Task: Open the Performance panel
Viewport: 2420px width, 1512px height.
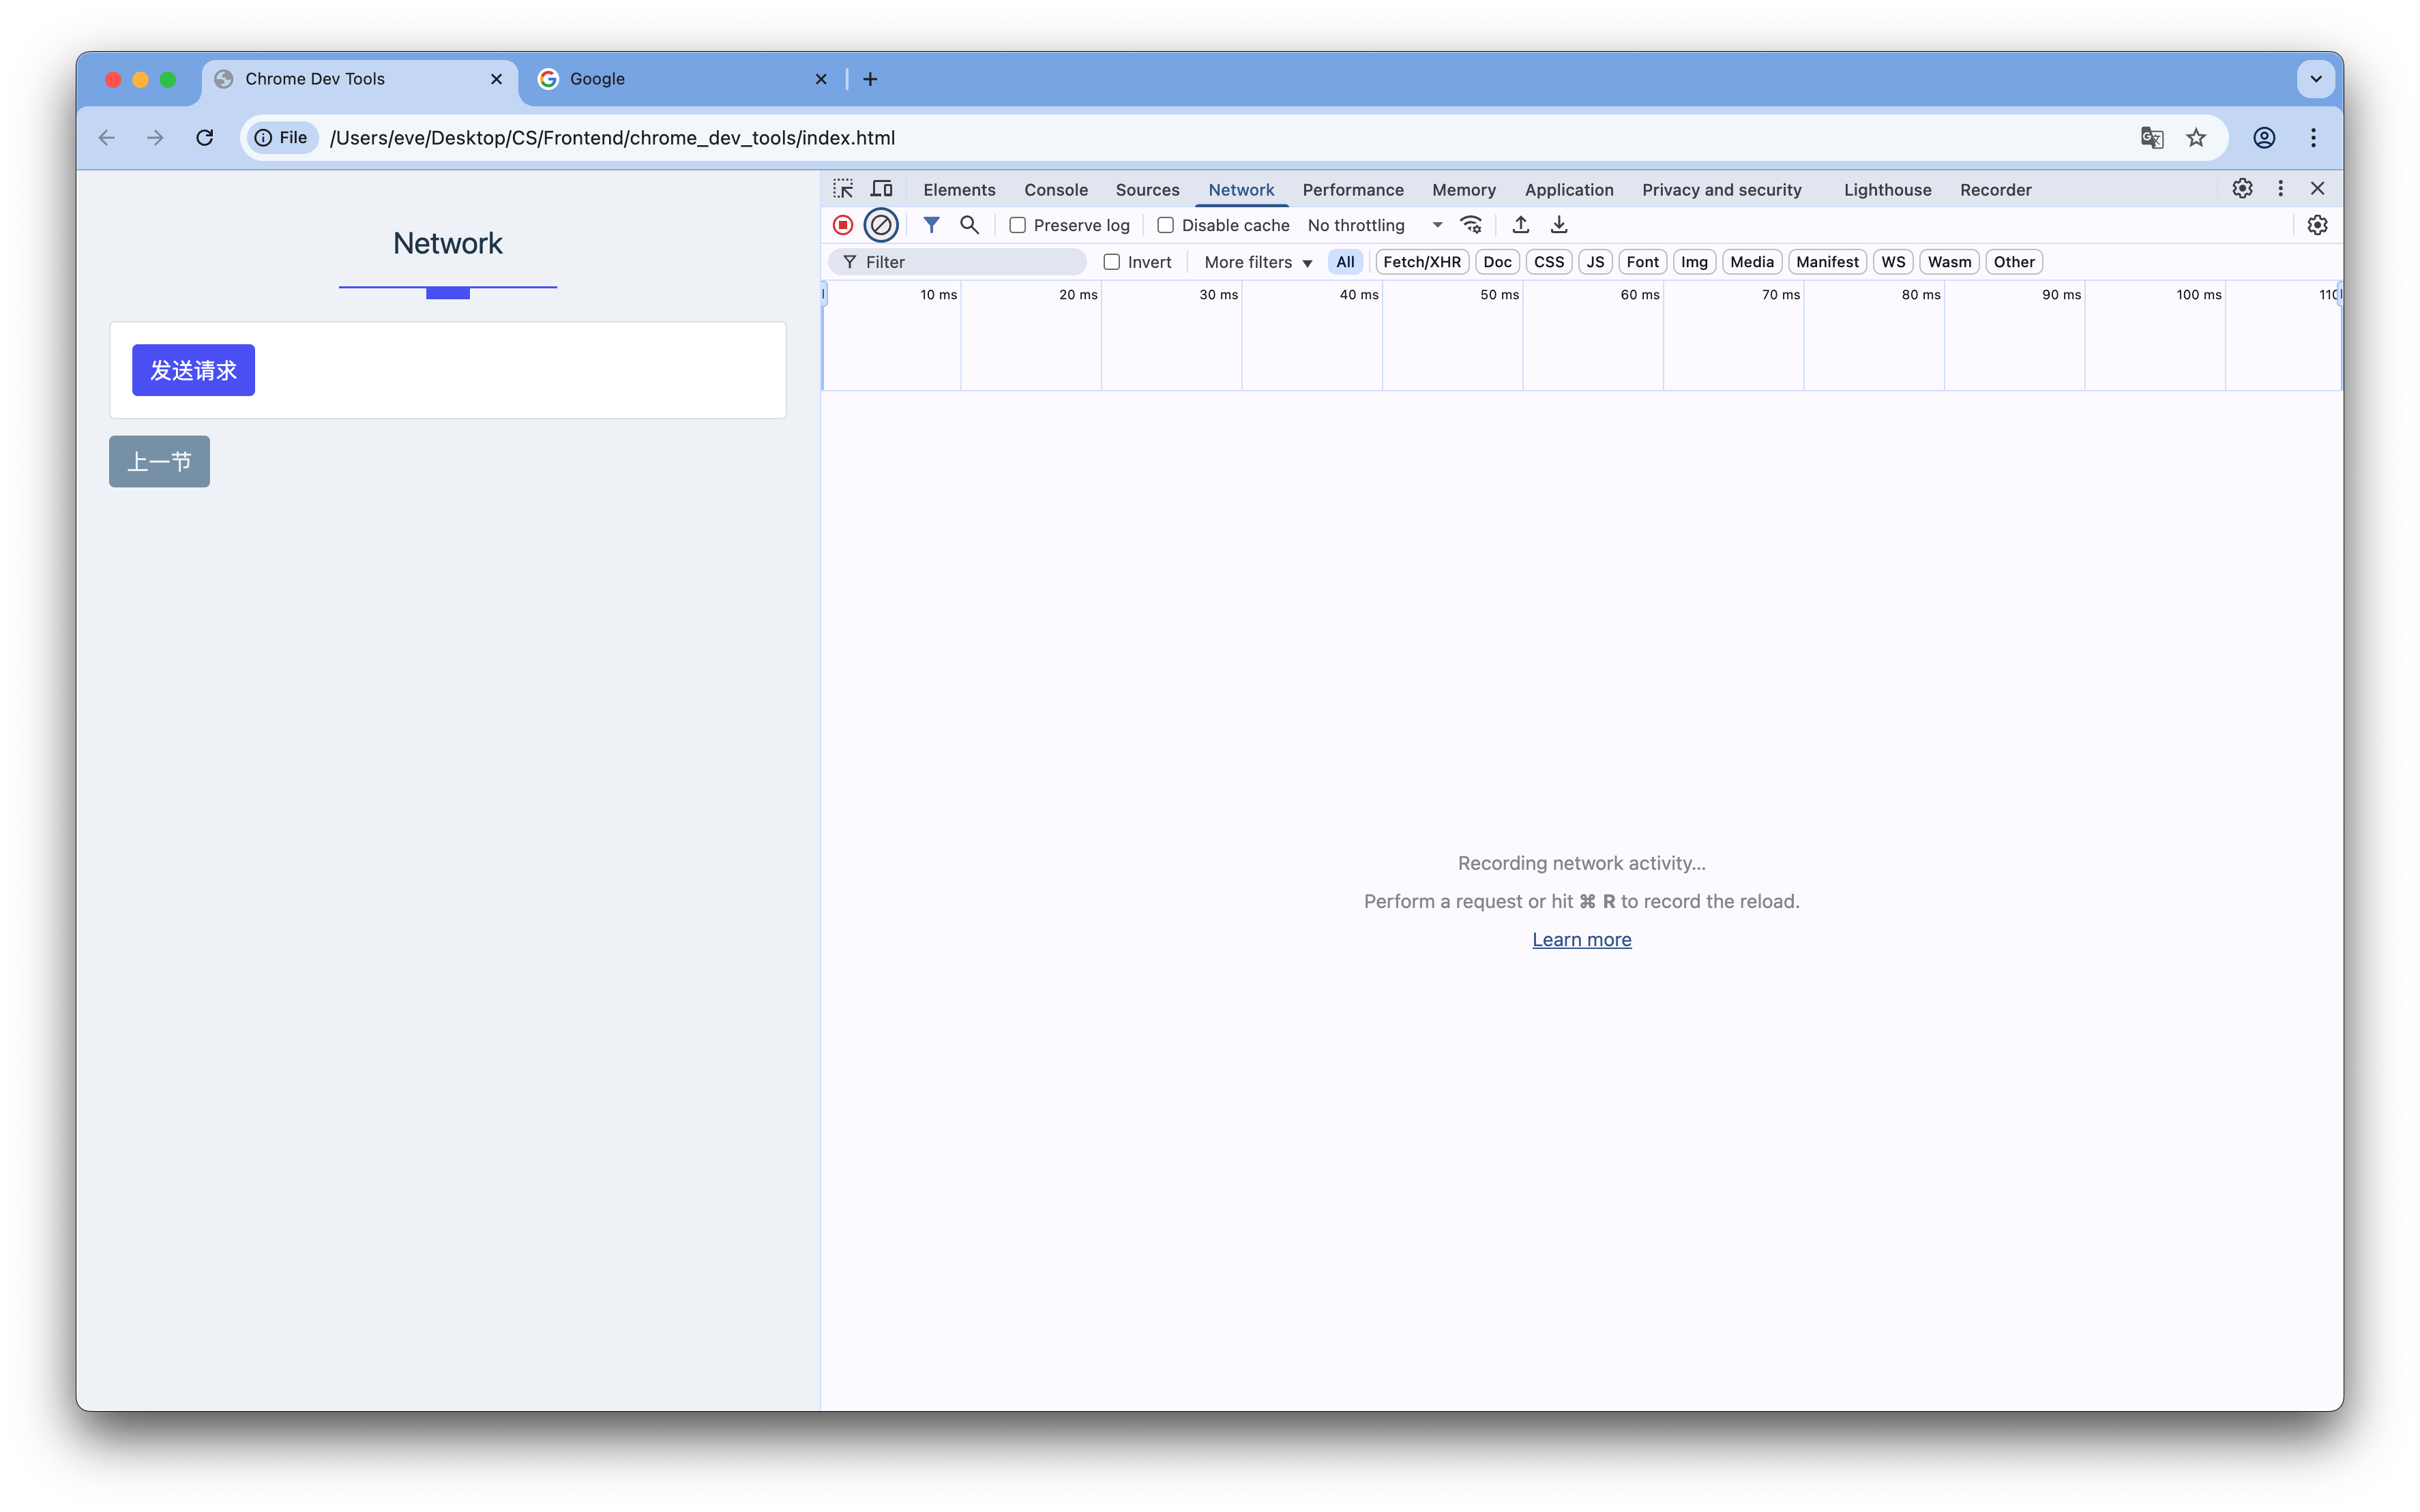Action: 1352,190
